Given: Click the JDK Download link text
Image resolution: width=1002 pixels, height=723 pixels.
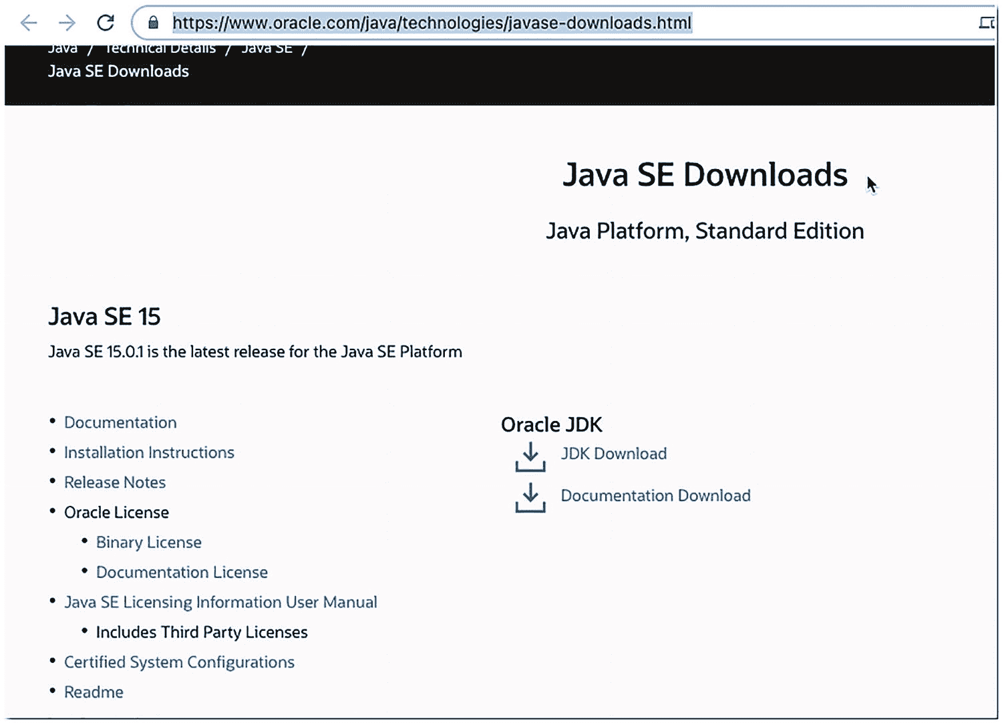Looking at the screenshot, I should (614, 454).
